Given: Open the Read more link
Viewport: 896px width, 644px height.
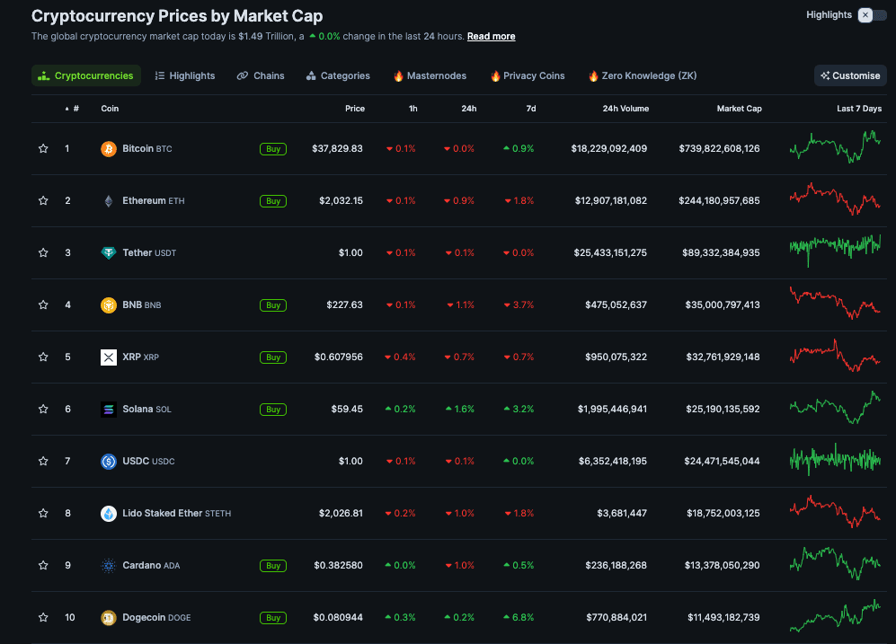Looking at the screenshot, I should (x=491, y=37).
